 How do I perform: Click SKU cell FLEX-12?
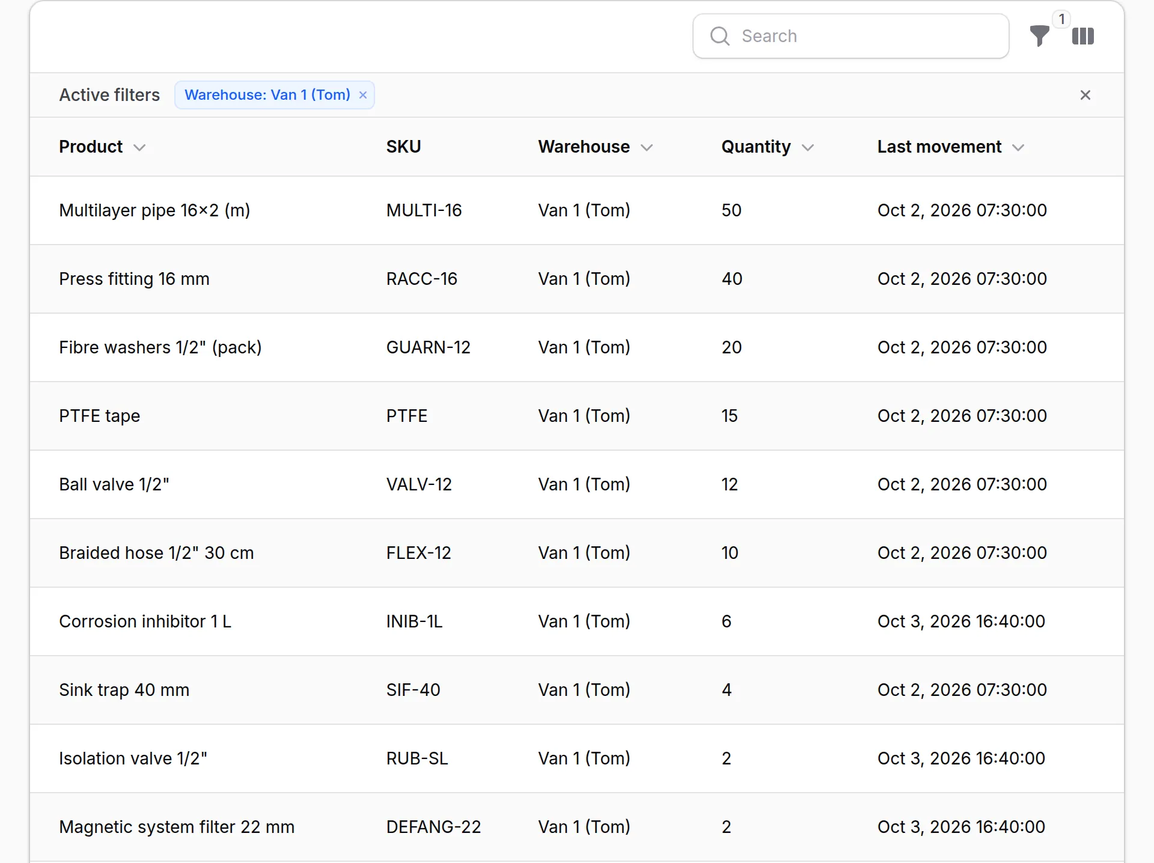418,553
